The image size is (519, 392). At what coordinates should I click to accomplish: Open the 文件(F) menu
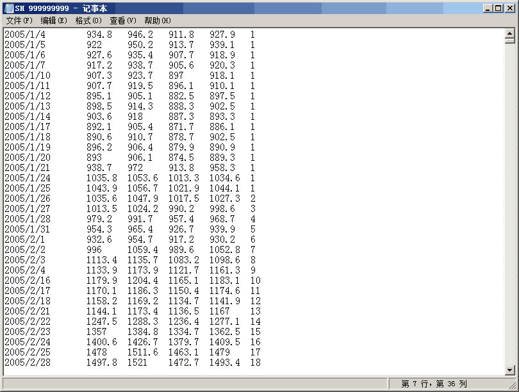pos(19,20)
